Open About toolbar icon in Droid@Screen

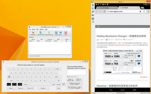tap(61, 33)
